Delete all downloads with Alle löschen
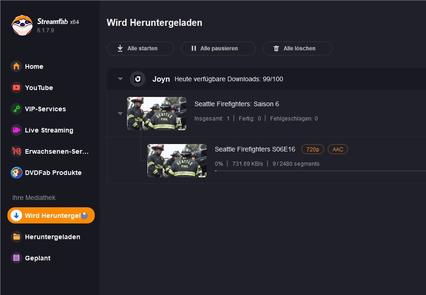The height and width of the screenshot is (295, 426). 298,48
